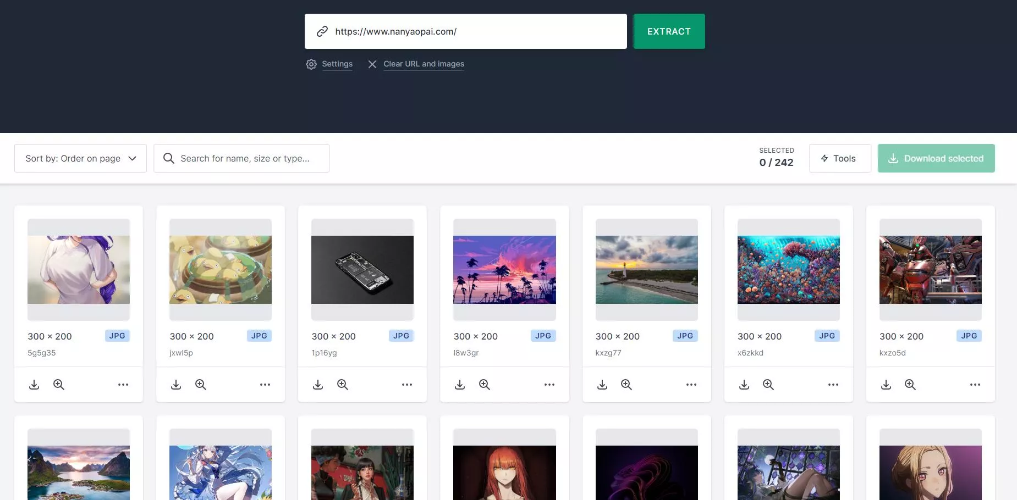
Task: Click the X clear icon
Action: 372,64
